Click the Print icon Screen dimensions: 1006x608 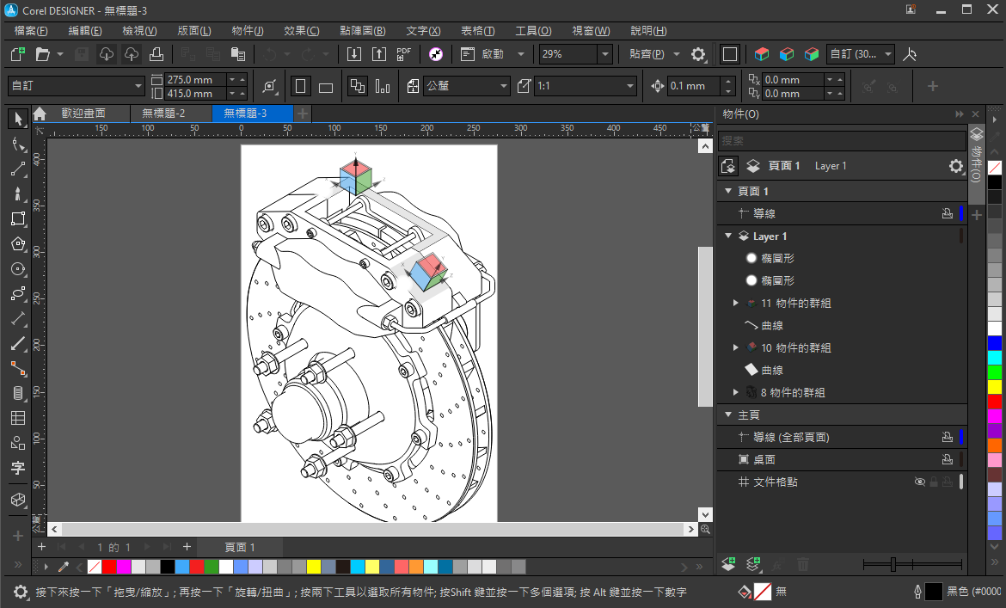156,54
